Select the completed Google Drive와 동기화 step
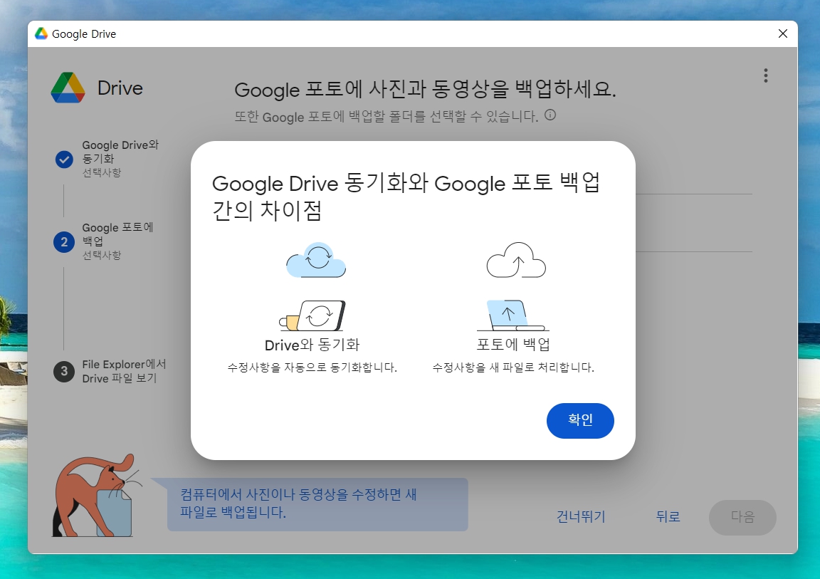 107,159
